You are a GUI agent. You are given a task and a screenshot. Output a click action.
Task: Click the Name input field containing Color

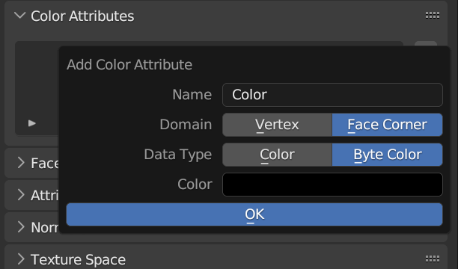(332, 95)
